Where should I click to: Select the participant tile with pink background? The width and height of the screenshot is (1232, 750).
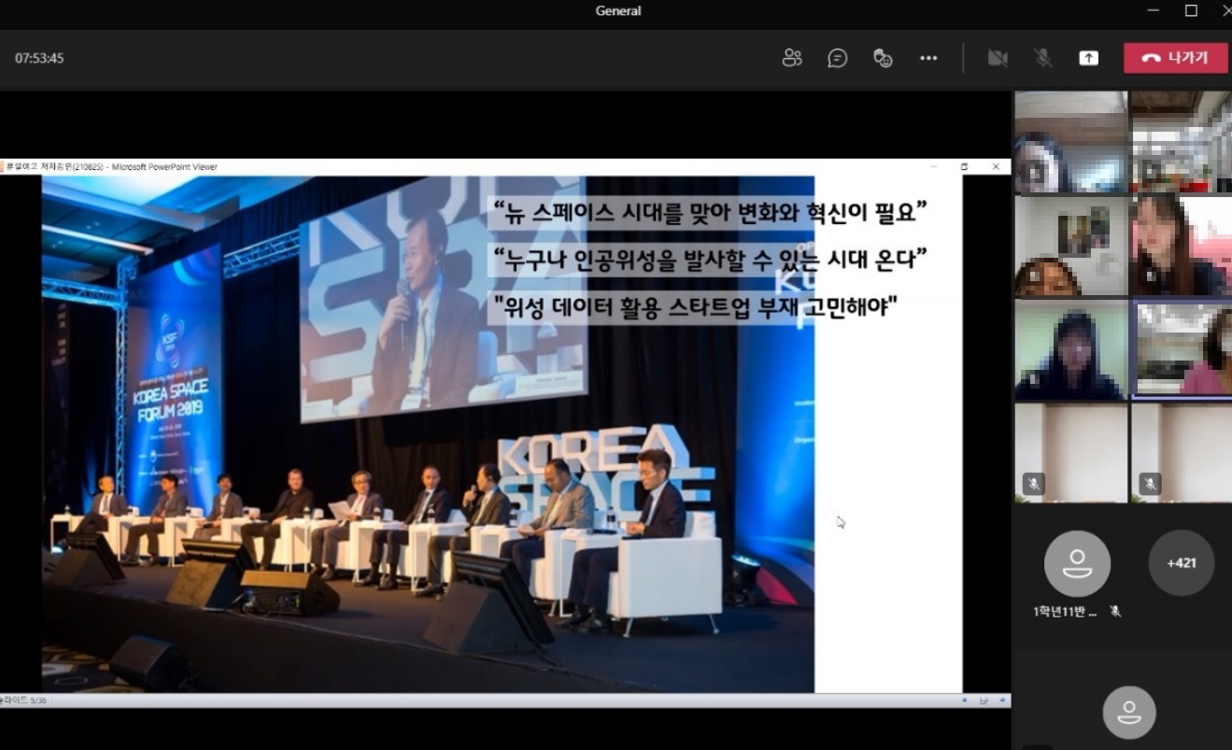1182,246
